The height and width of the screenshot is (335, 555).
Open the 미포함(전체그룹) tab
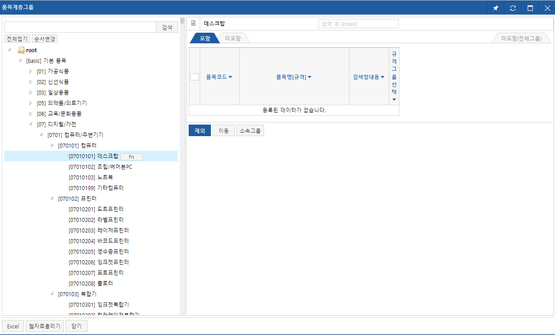521,38
